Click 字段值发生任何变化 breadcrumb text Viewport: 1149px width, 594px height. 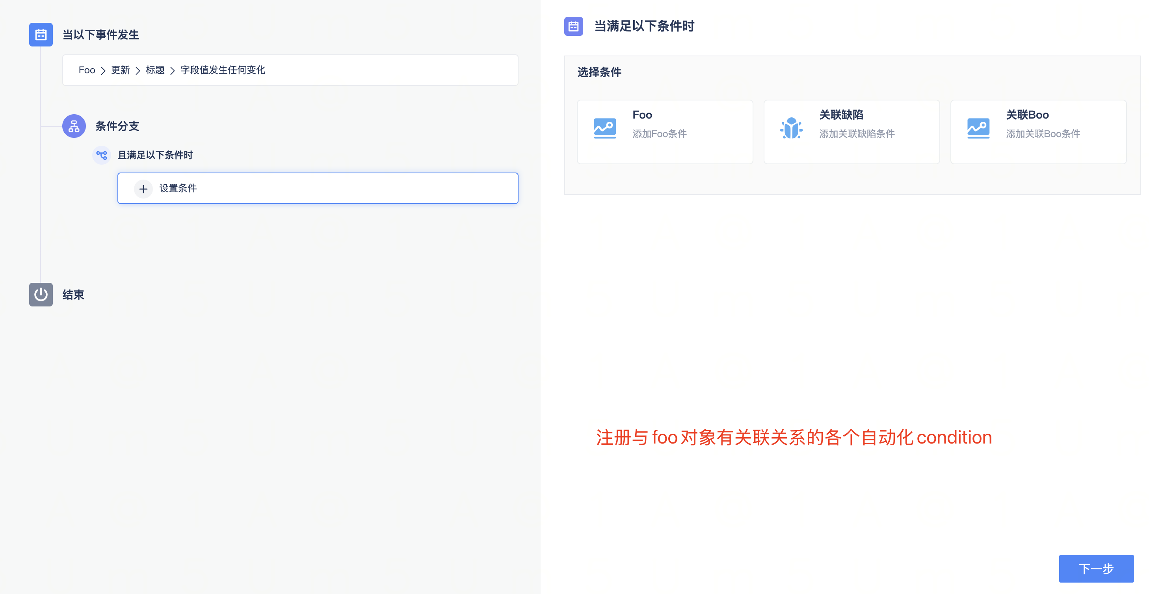click(x=223, y=70)
